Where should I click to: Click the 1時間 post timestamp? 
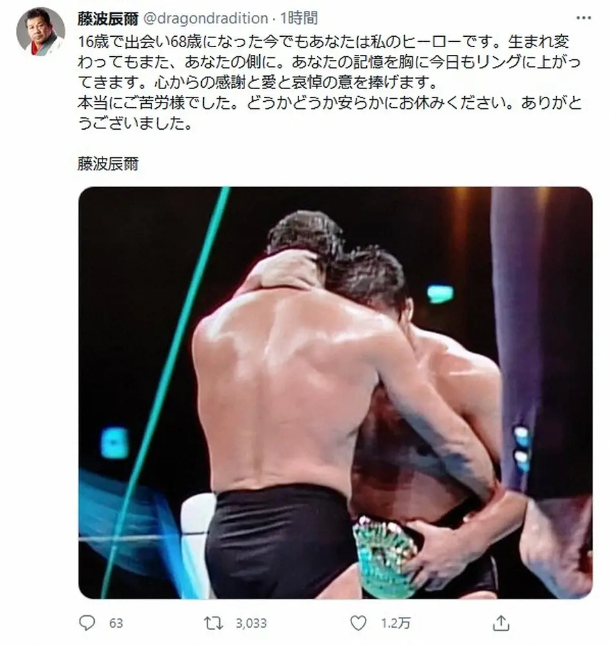tap(299, 18)
